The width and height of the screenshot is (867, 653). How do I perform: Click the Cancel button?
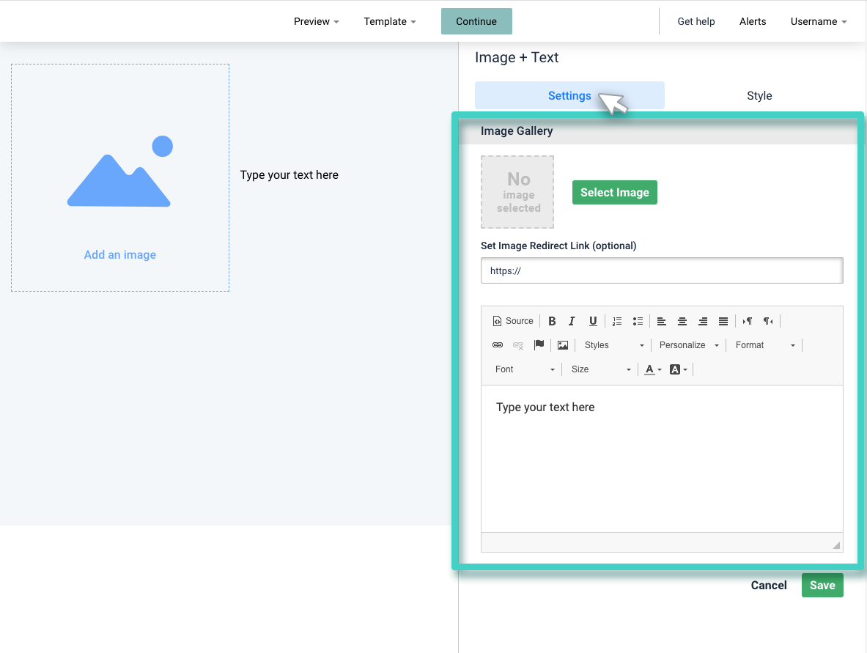tap(769, 585)
